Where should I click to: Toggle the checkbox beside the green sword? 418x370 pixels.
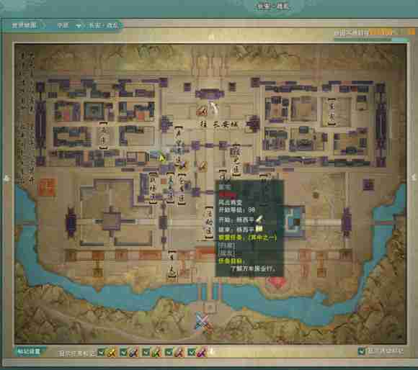coord(146,353)
